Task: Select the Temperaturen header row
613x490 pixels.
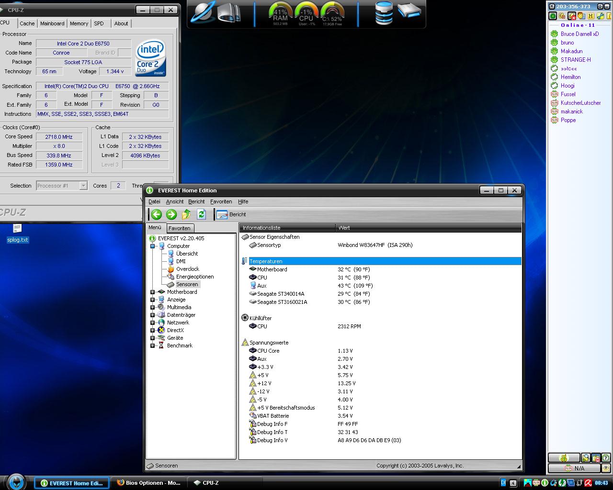Action: coord(381,261)
